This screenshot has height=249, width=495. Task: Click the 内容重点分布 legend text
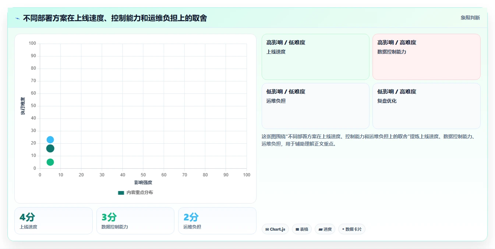click(x=139, y=193)
